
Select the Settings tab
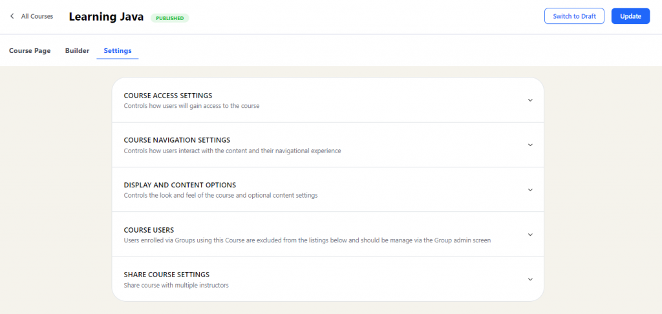point(118,50)
